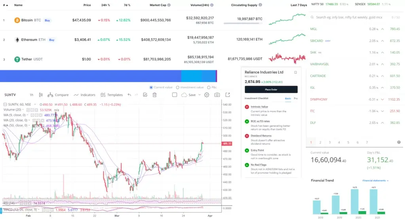Select the Investment value radio button
405x219 pixels.
[178, 87]
